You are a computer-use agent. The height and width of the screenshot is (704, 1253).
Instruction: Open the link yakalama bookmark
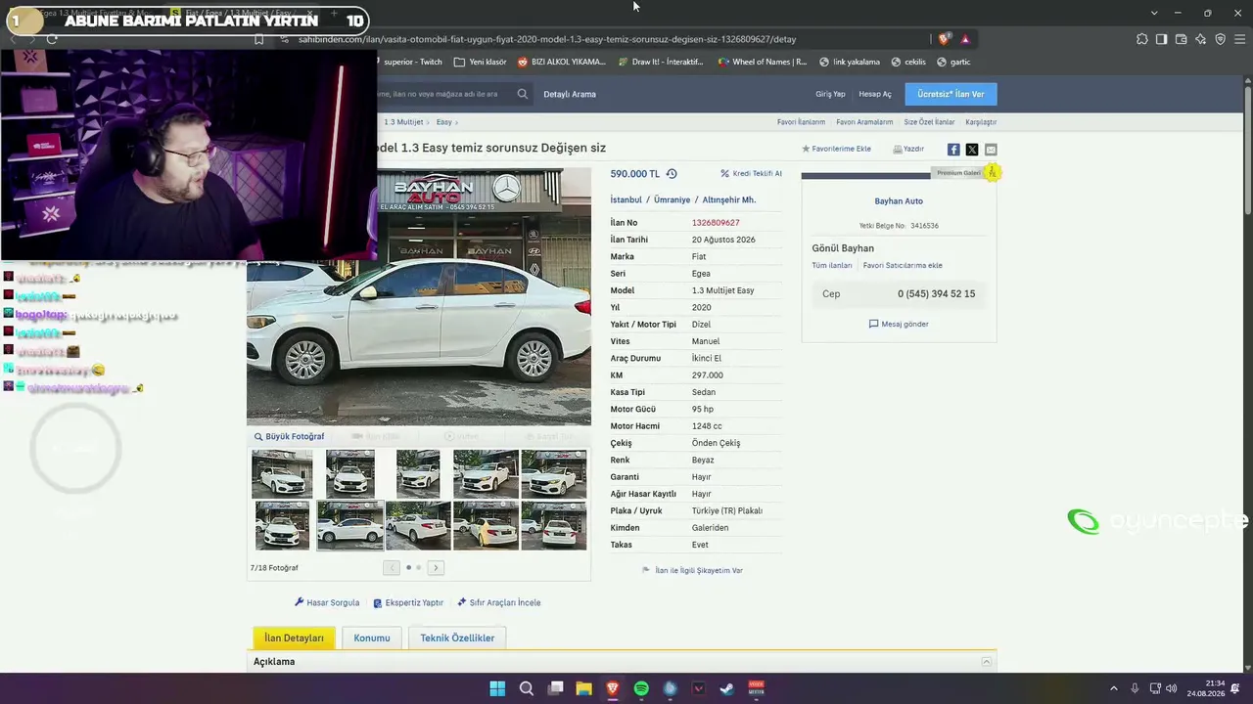coord(850,62)
